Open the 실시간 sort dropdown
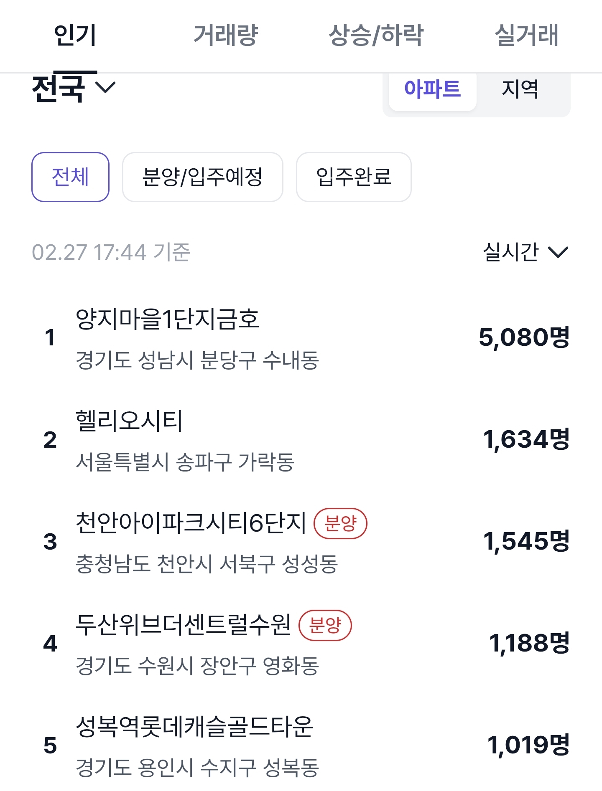 [511, 252]
